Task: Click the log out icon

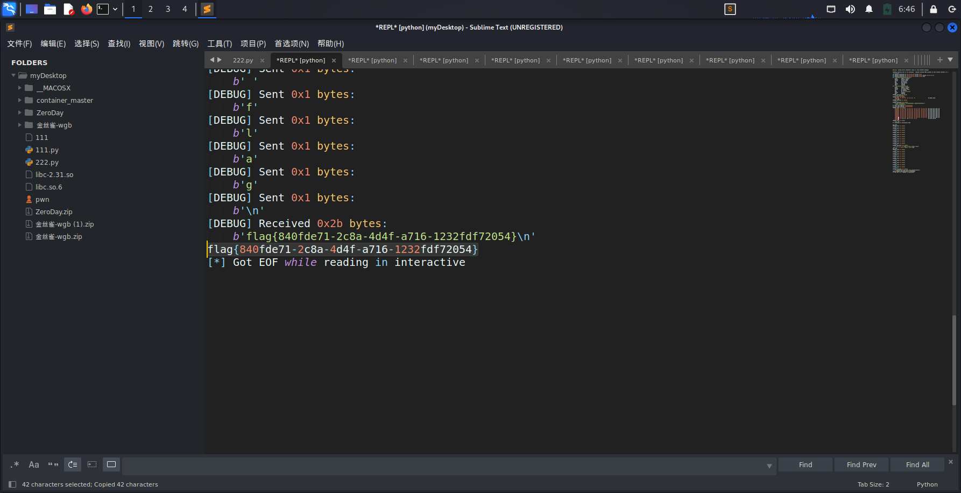Action: point(952,9)
